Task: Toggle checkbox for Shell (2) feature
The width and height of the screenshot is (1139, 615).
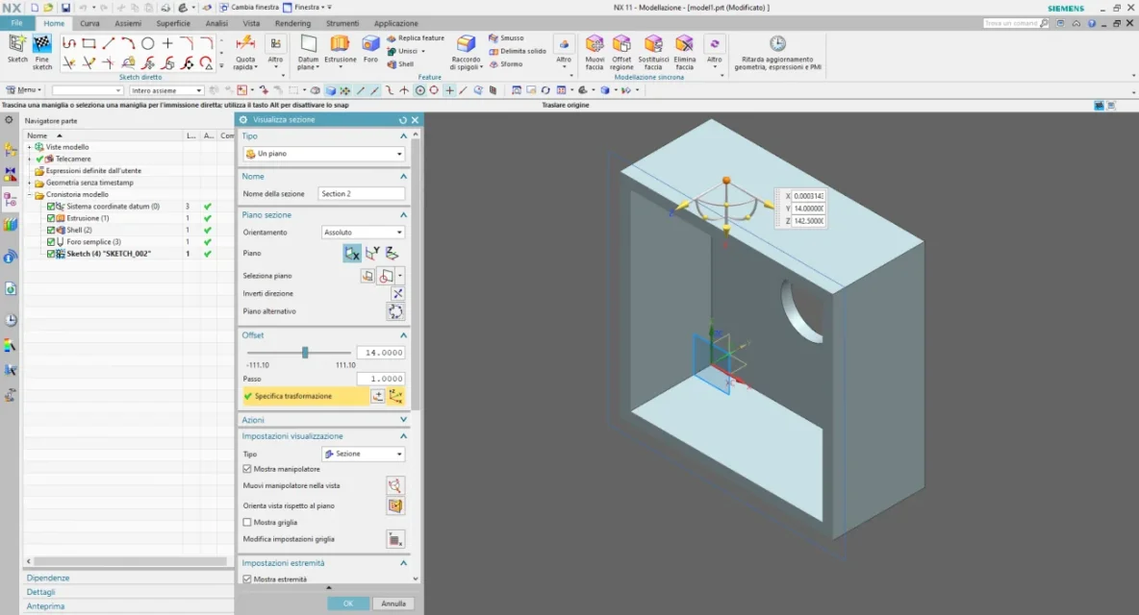Action: (51, 230)
